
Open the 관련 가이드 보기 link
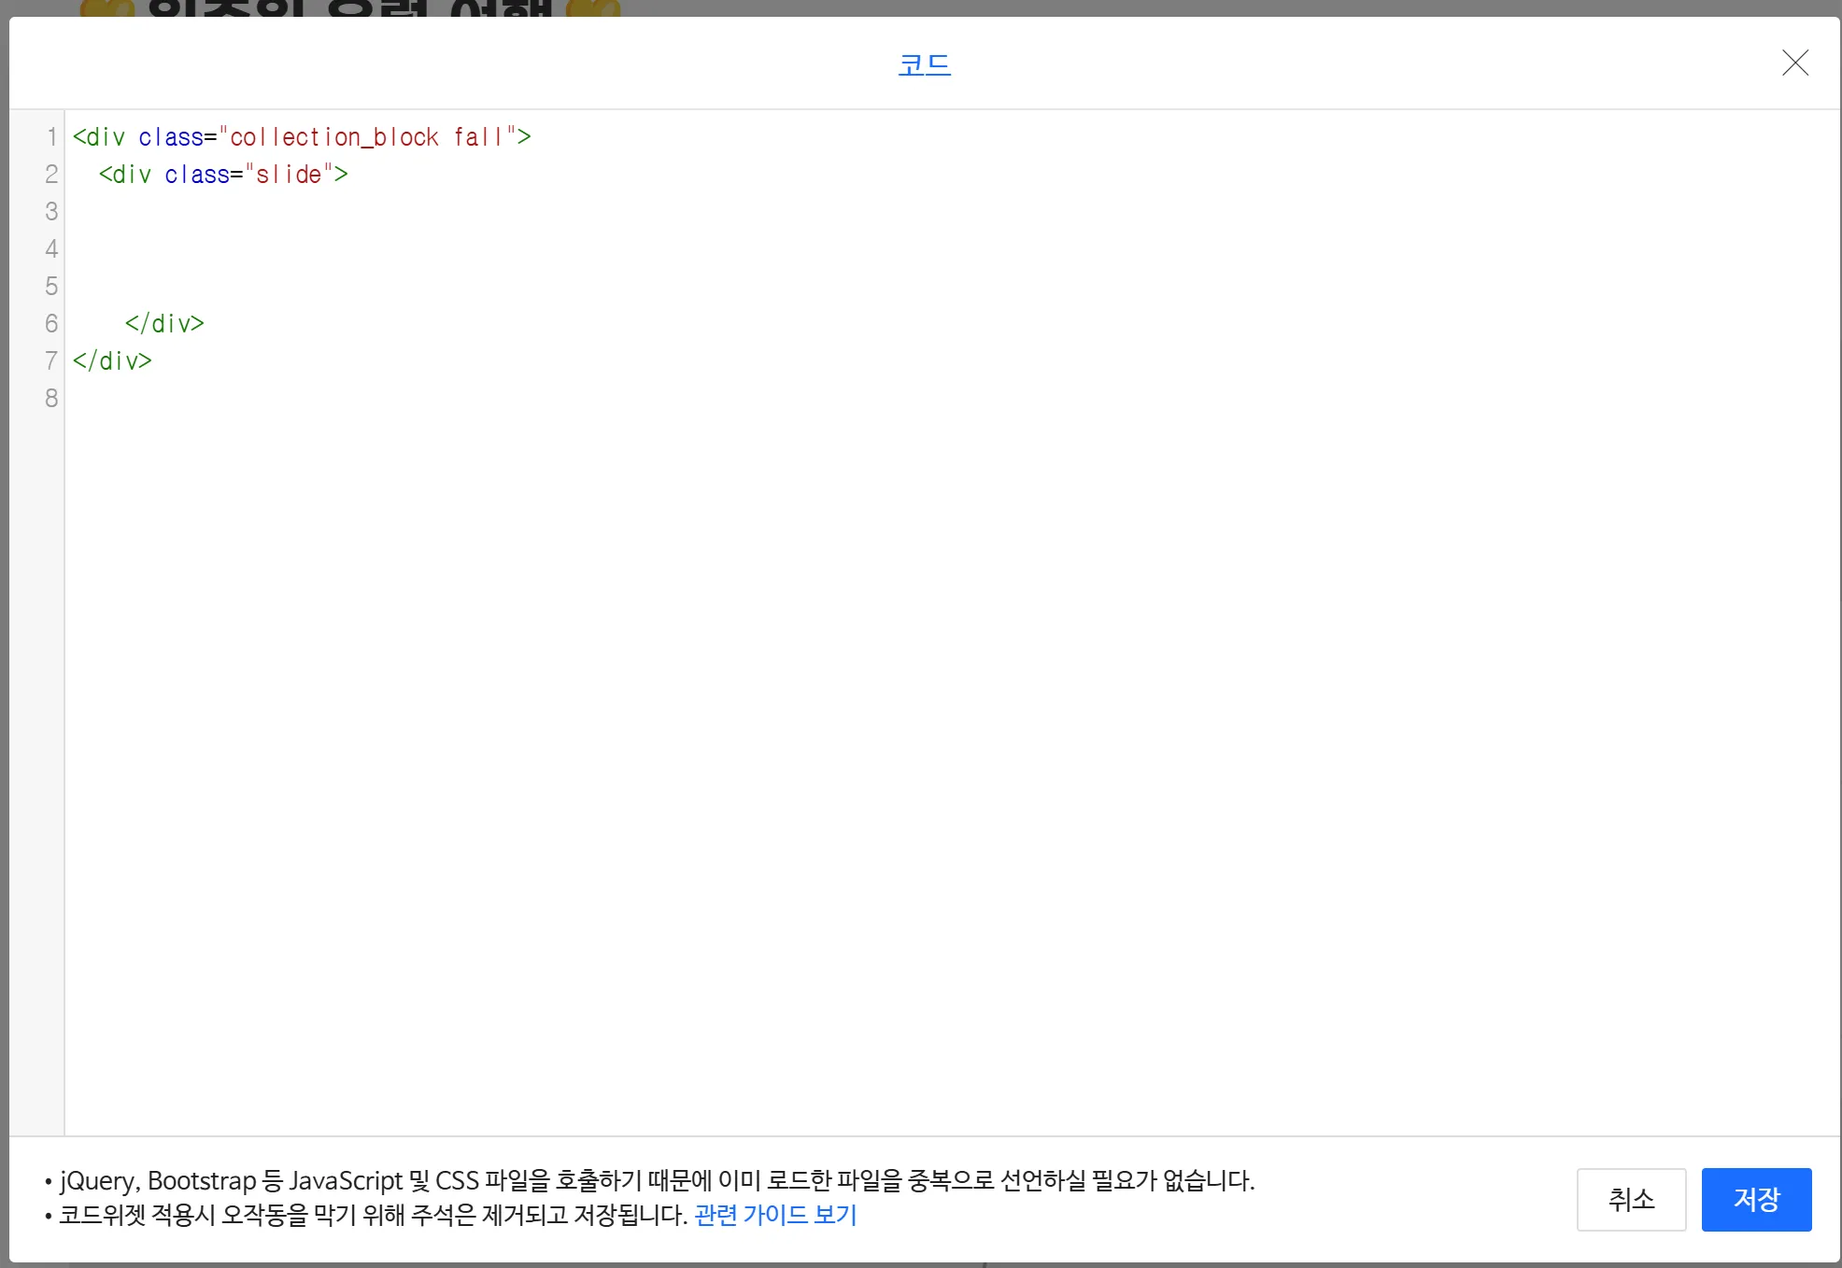tap(775, 1215)
